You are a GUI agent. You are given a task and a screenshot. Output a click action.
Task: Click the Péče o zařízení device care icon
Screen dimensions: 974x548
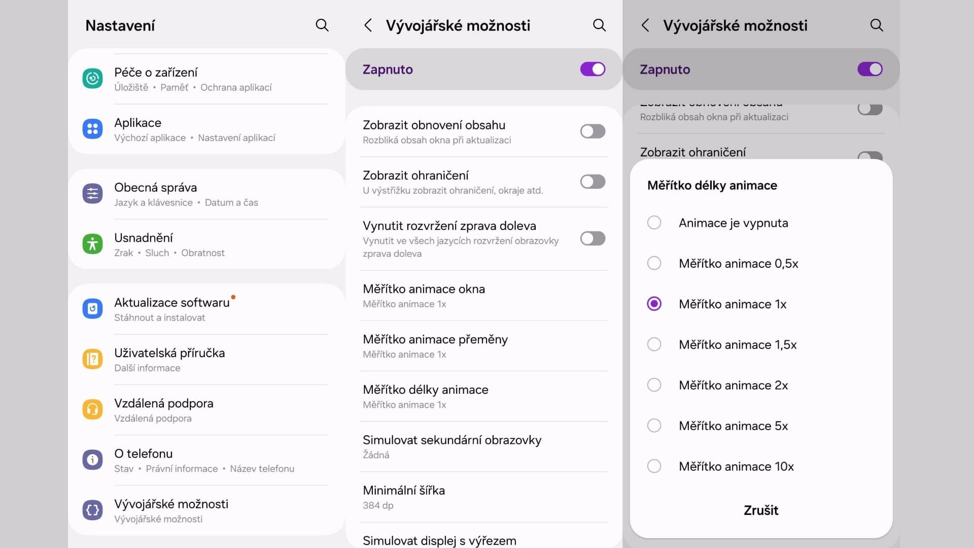pyautogui.click(x=92, y=79)
